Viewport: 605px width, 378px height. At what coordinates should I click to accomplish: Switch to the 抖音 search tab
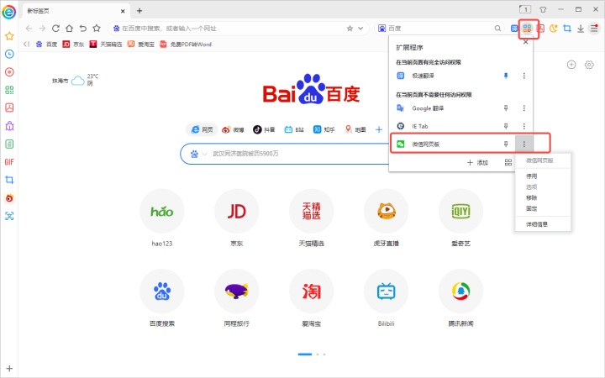pyautogui.click(x=264, y=129)
